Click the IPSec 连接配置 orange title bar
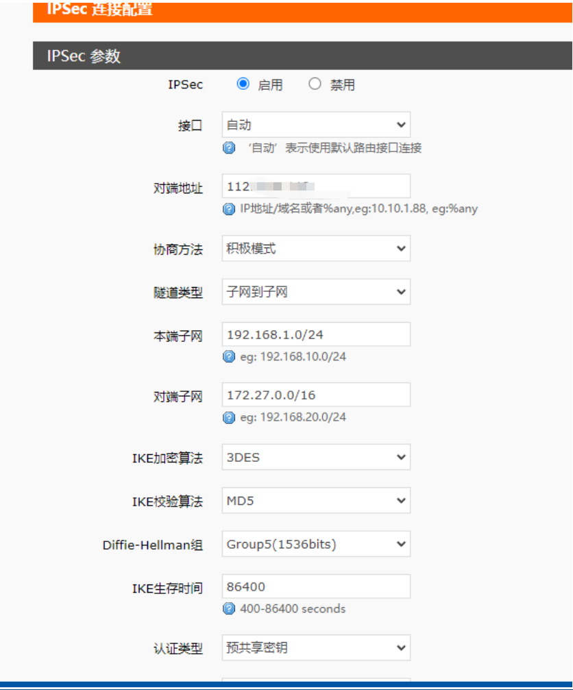 click(x=302, y=10)
